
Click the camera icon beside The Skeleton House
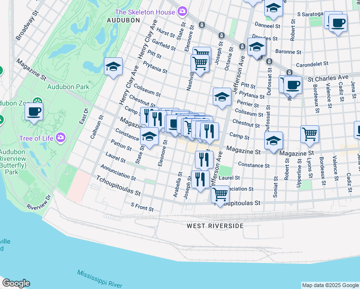[182, 11]
